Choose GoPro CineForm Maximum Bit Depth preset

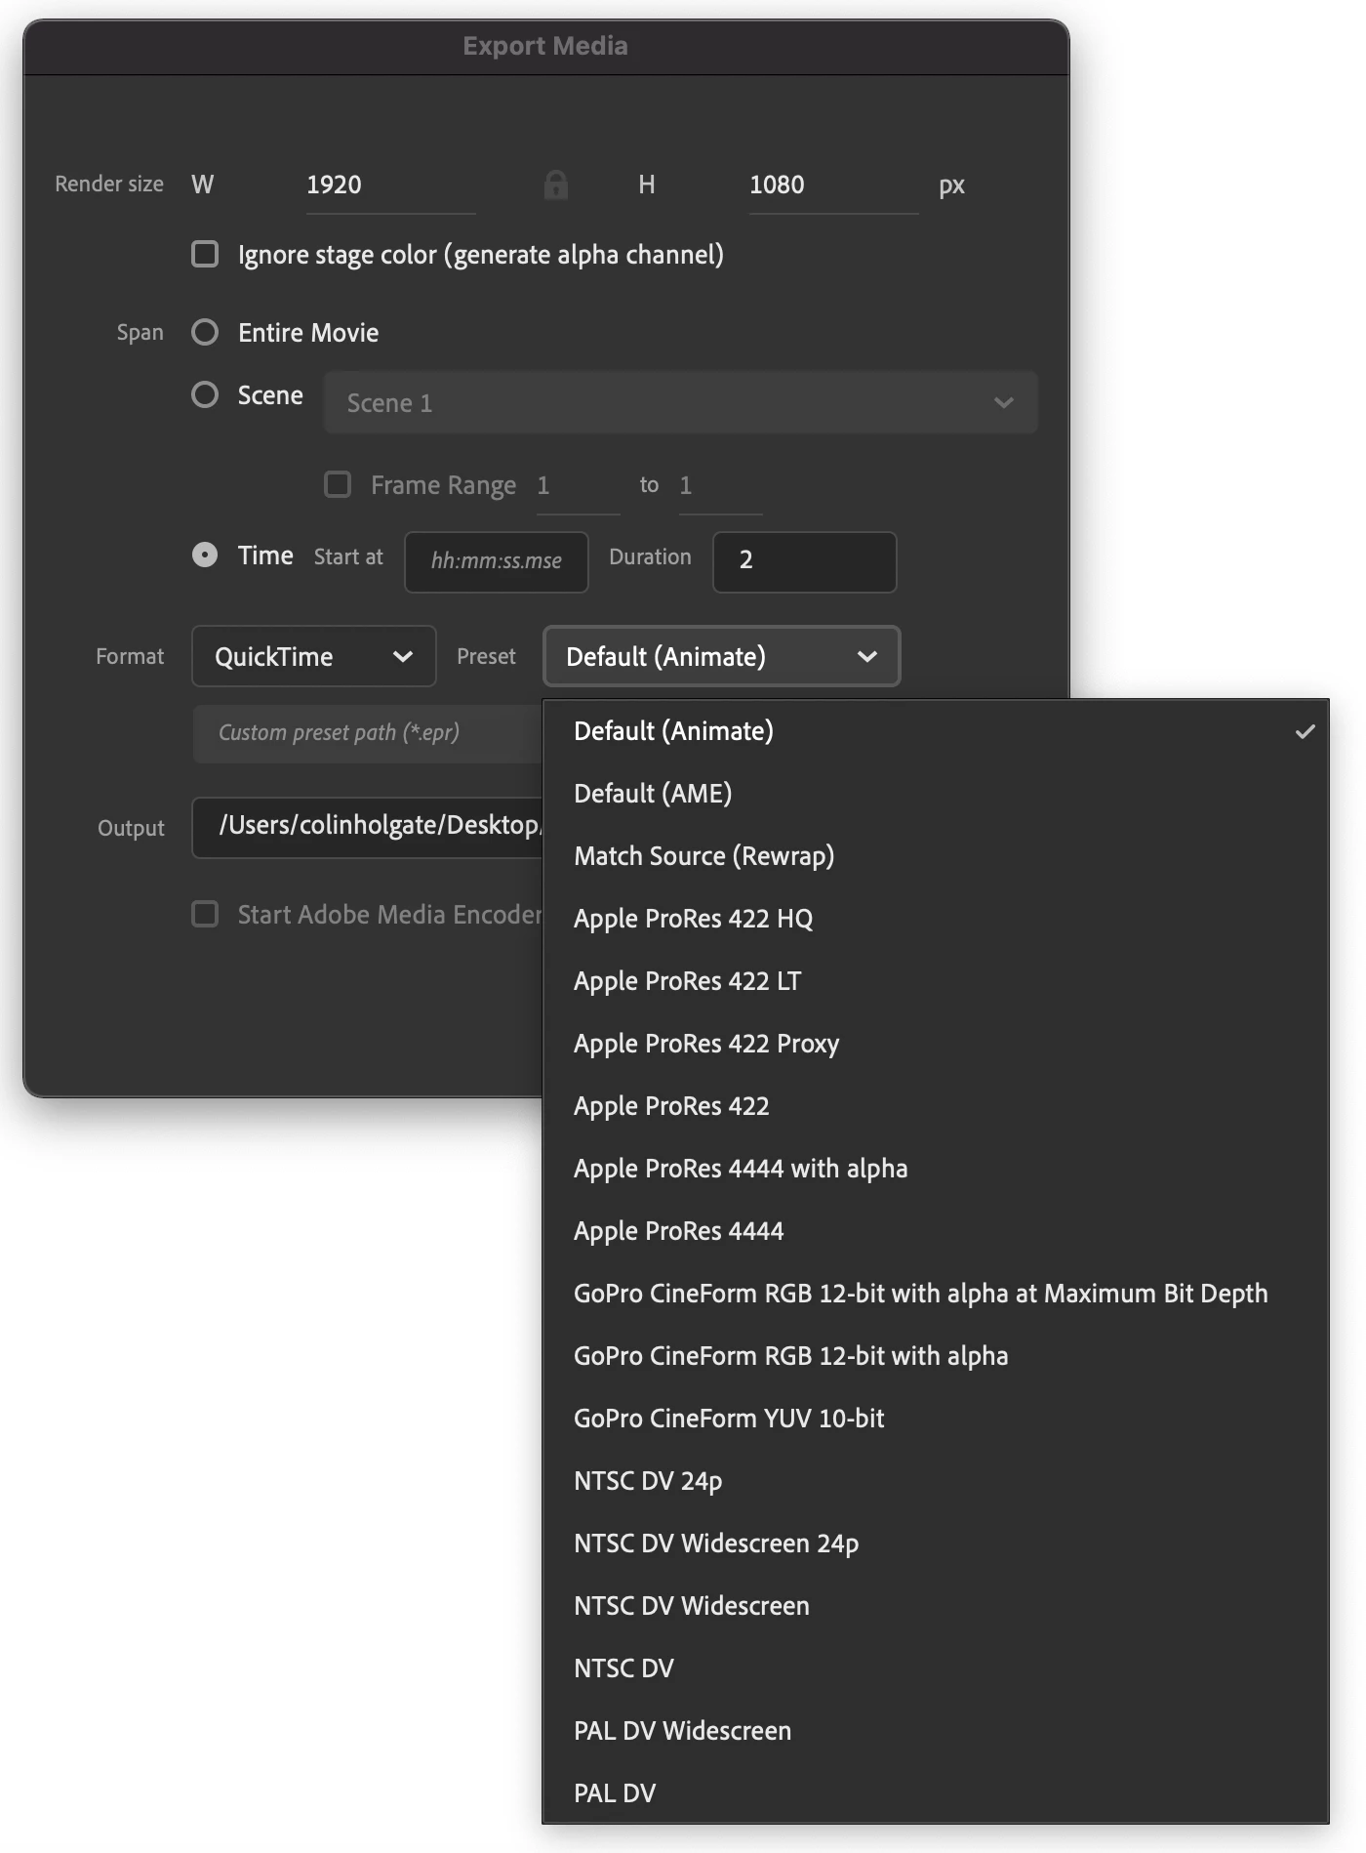(936, 1294)
